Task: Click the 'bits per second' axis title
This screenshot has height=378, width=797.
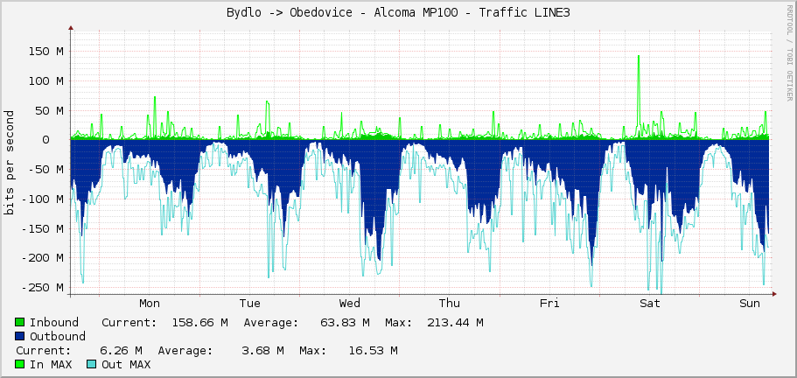Action: click(x=10, y=162)
